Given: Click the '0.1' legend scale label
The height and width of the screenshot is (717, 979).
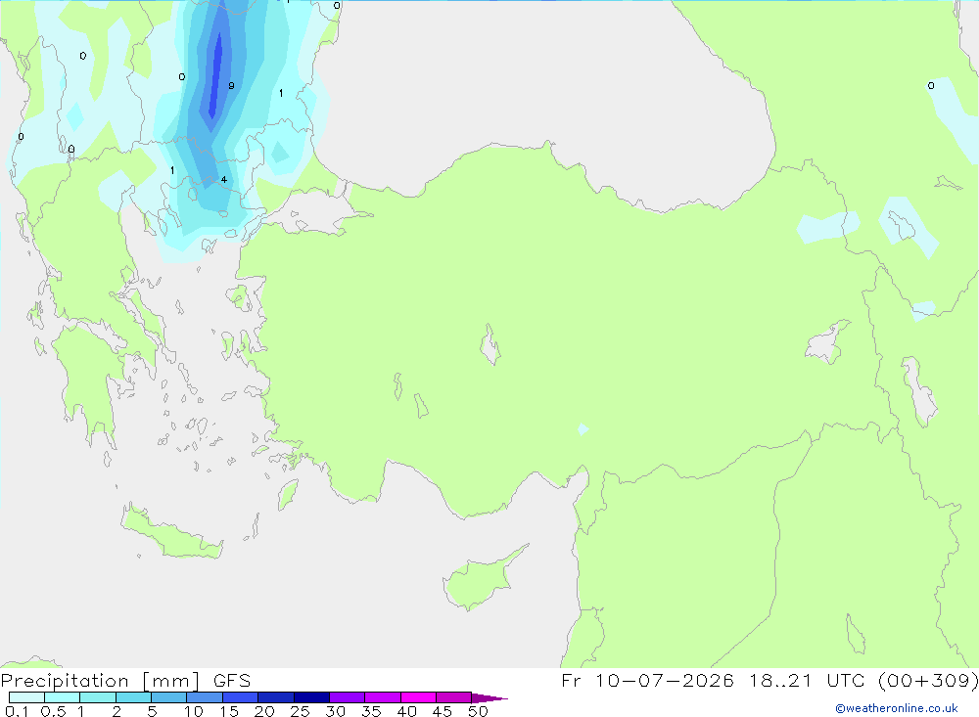Looking at the screenshot, I should pyautogui.click(x=17, y=711).
